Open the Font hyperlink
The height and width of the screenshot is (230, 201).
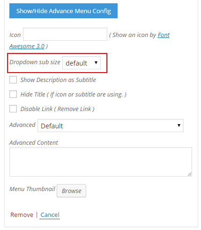coord(164,35)
